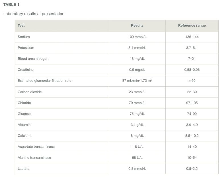The image size is (222, 179).
Task: Click the Results column header
Action: 137,26
